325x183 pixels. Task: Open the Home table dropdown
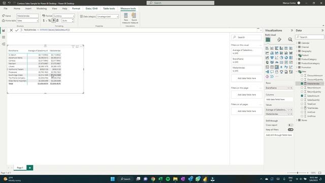point(27,20)
